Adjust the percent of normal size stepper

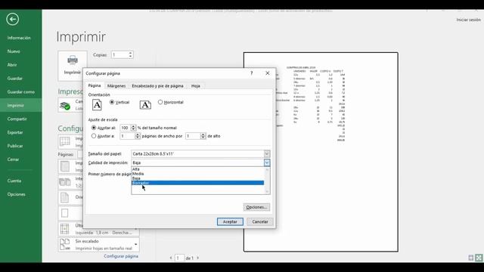pos(133,128)
